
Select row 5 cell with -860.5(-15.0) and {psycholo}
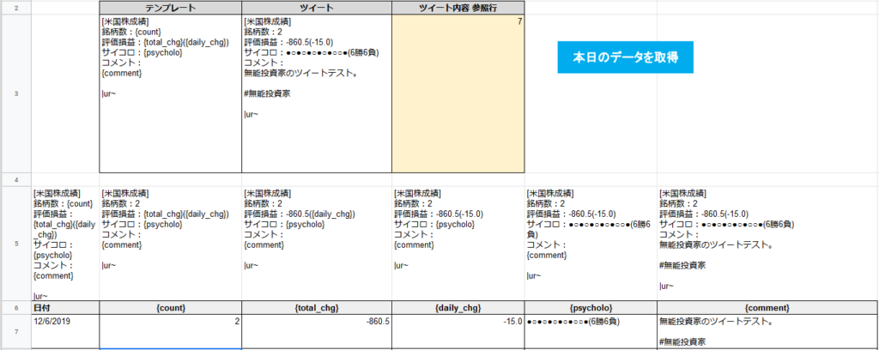tap(458, 244)
